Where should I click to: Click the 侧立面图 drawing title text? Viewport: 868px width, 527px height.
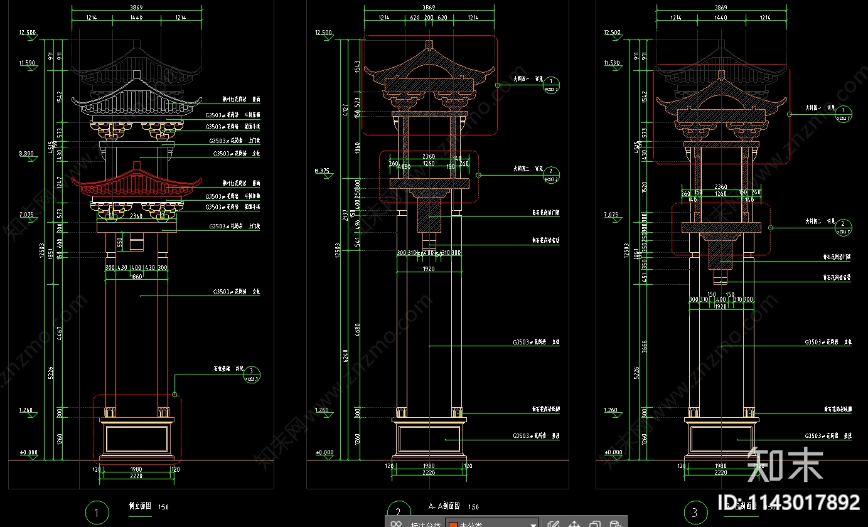(140, 506)
